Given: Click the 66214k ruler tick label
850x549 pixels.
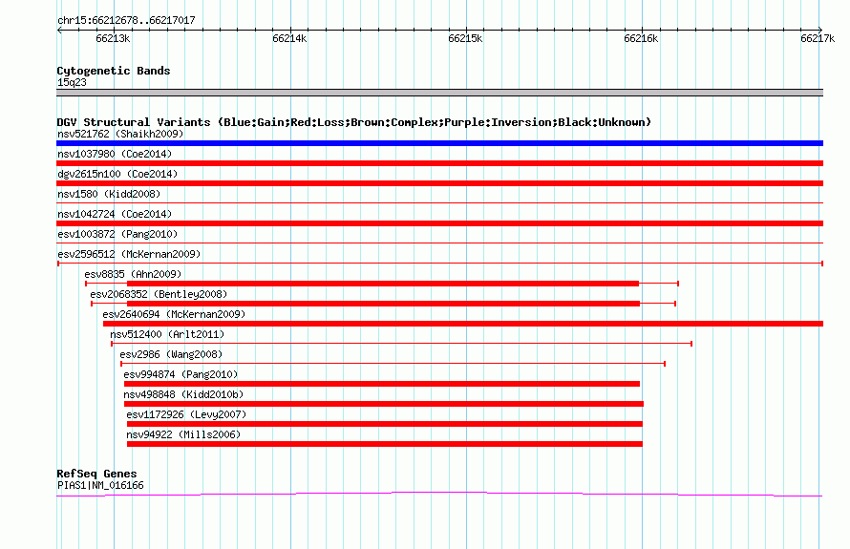Looking at the screenshot, I should pyautogui.click(x=289, y=38).
